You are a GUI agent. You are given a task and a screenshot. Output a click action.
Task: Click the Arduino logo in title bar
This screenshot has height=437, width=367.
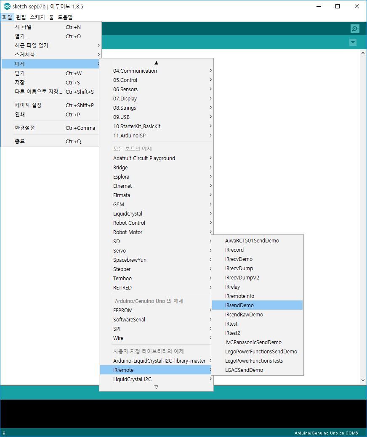(x=7, y=6)
